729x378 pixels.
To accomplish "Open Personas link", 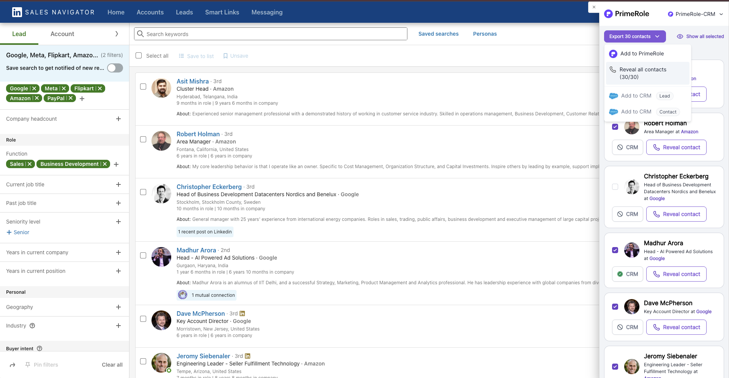I will tap(485, 34).
